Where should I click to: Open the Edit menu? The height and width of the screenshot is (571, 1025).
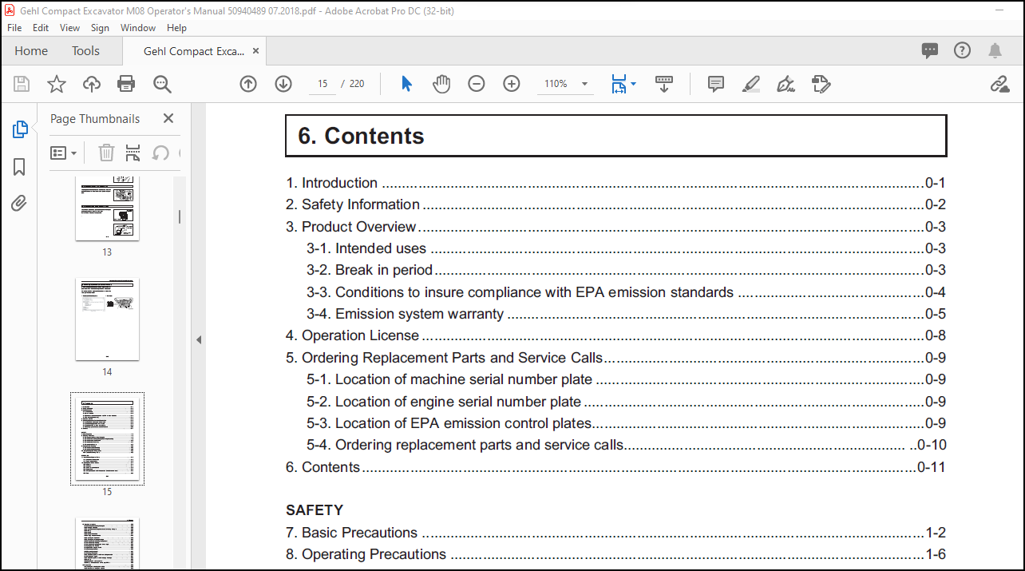41,27
